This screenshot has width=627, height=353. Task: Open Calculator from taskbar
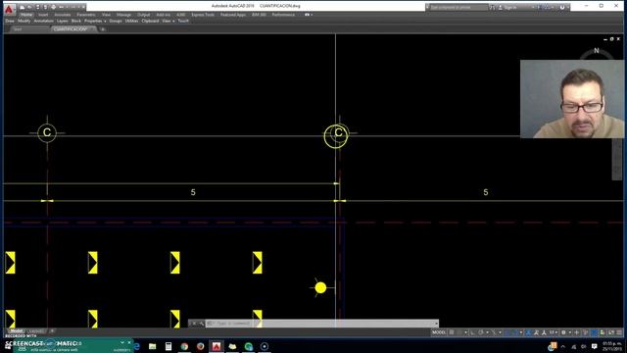[x=169, y=346]
